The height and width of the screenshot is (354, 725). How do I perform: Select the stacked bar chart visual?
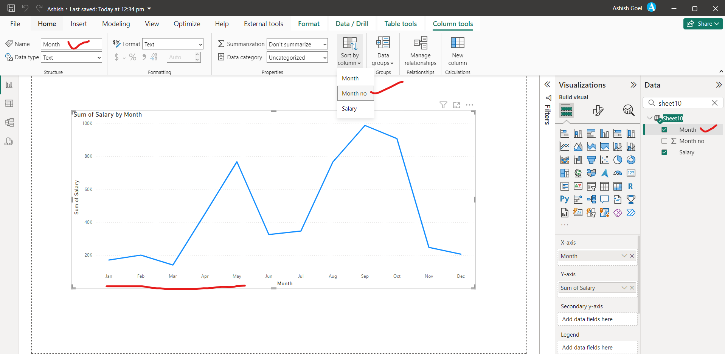pyautogui.click(x=565, y=133)
